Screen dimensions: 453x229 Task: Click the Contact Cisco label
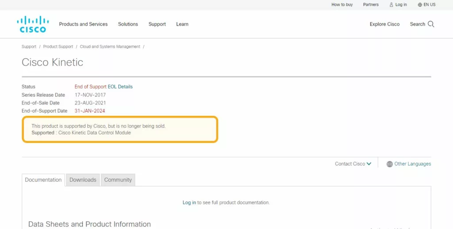pos(350,164)
